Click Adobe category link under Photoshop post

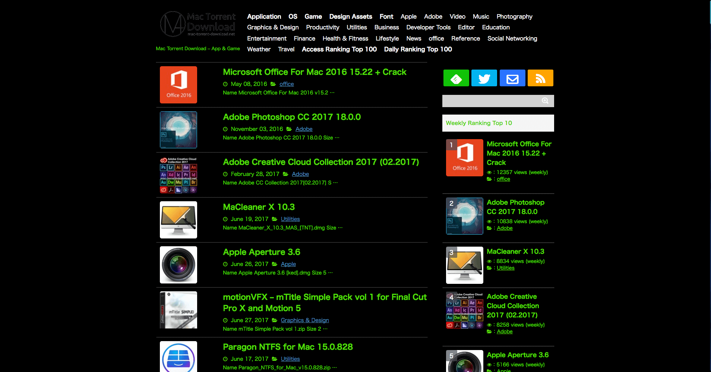(304, 129)
